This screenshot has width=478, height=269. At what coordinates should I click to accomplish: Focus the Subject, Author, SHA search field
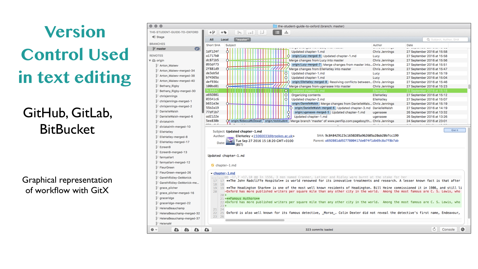coord(446,40)
